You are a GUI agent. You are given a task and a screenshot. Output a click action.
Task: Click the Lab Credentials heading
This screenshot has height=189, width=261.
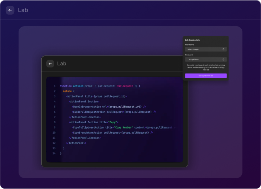(x=192, y=40)
